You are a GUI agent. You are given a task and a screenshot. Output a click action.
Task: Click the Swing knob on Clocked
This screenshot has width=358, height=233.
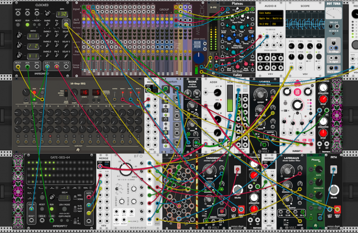coord(47,25)
